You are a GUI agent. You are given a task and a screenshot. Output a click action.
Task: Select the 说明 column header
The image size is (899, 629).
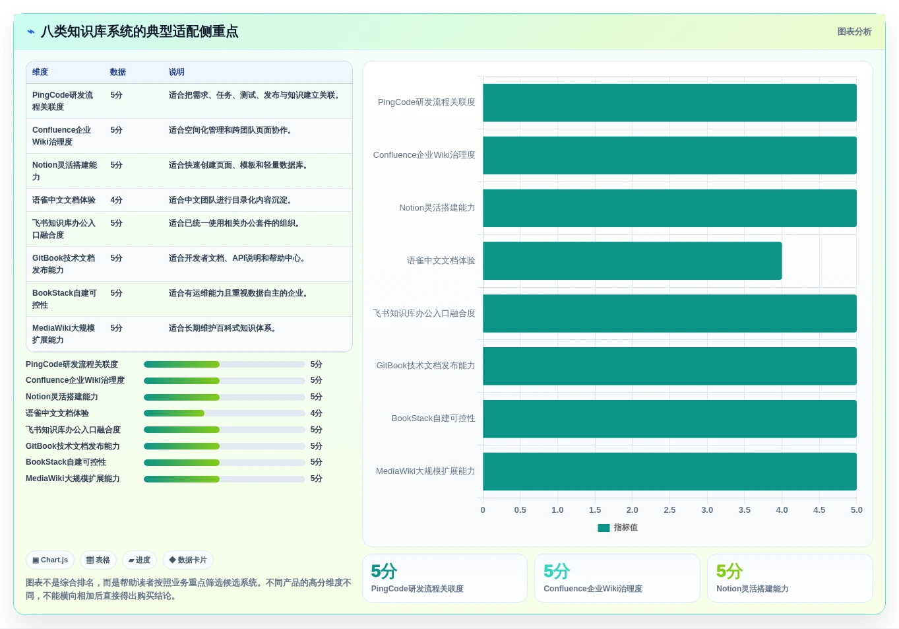point(177,72)
